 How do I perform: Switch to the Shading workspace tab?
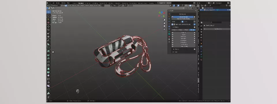(x=111, y=3)
